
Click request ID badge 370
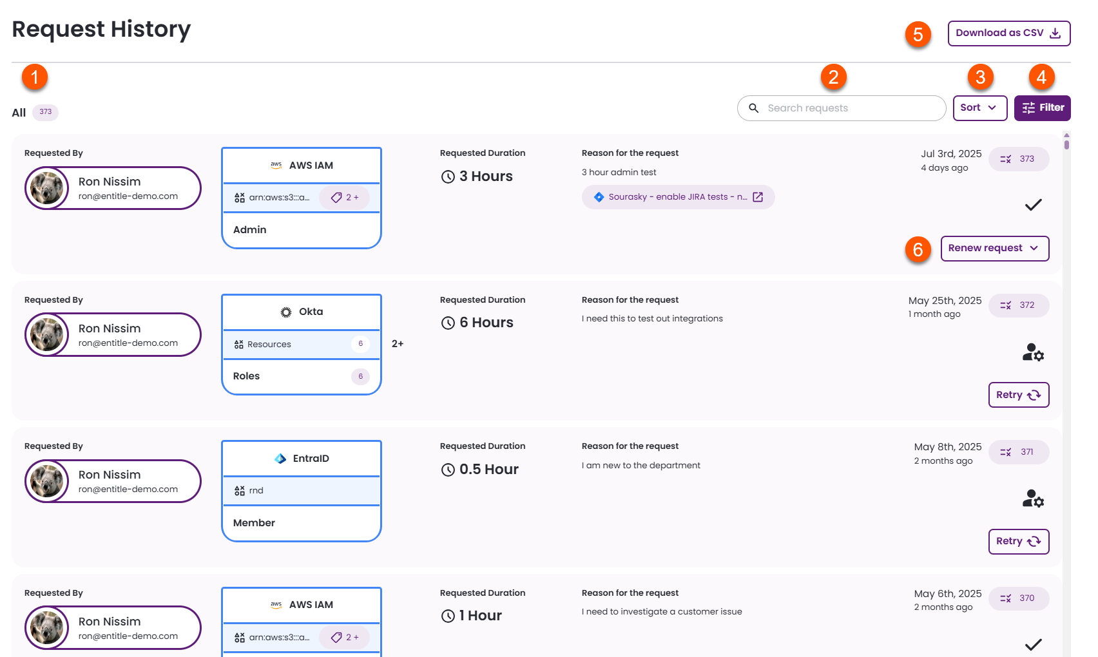coord(1018,598)
